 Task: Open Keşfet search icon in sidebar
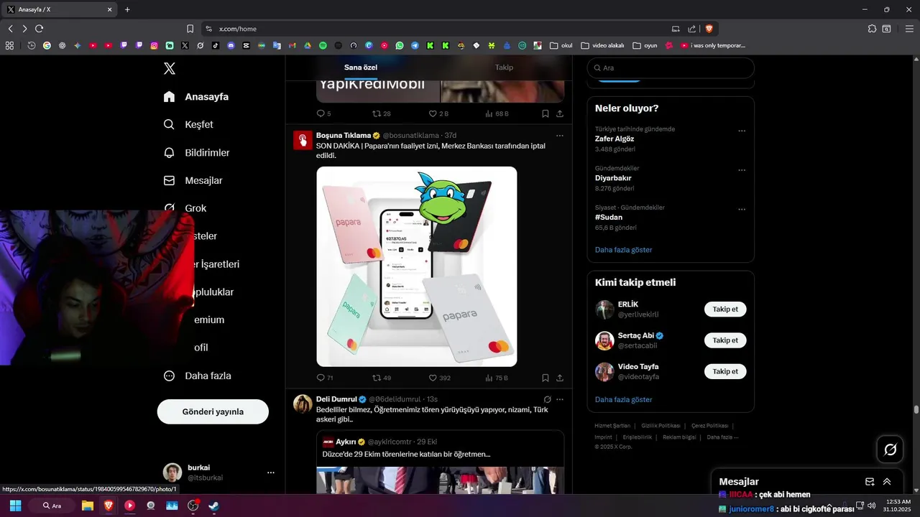coord(169,124)
